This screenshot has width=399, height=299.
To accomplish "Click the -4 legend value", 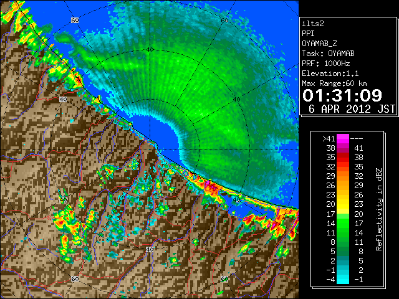I will point(330,280).
